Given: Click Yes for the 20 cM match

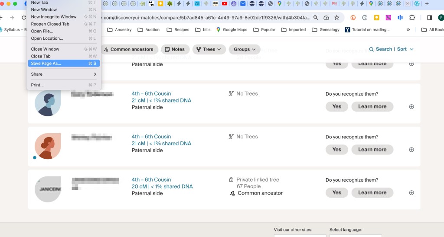Looking at the screenshot, I should (336, 192).
